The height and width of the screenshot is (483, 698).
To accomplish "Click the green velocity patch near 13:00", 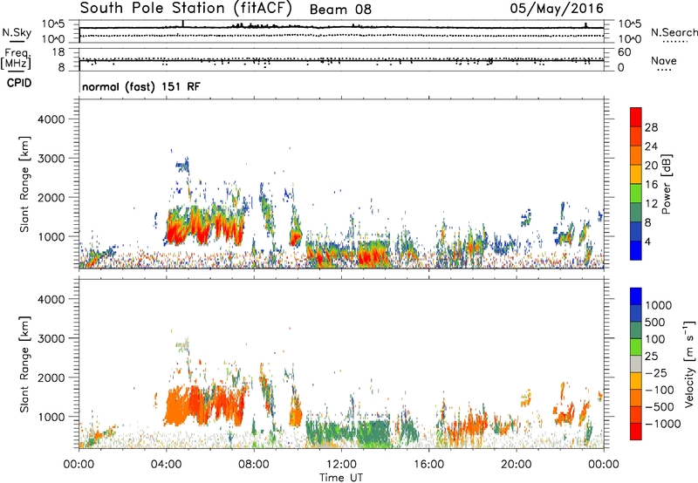I will pos(372,433).
